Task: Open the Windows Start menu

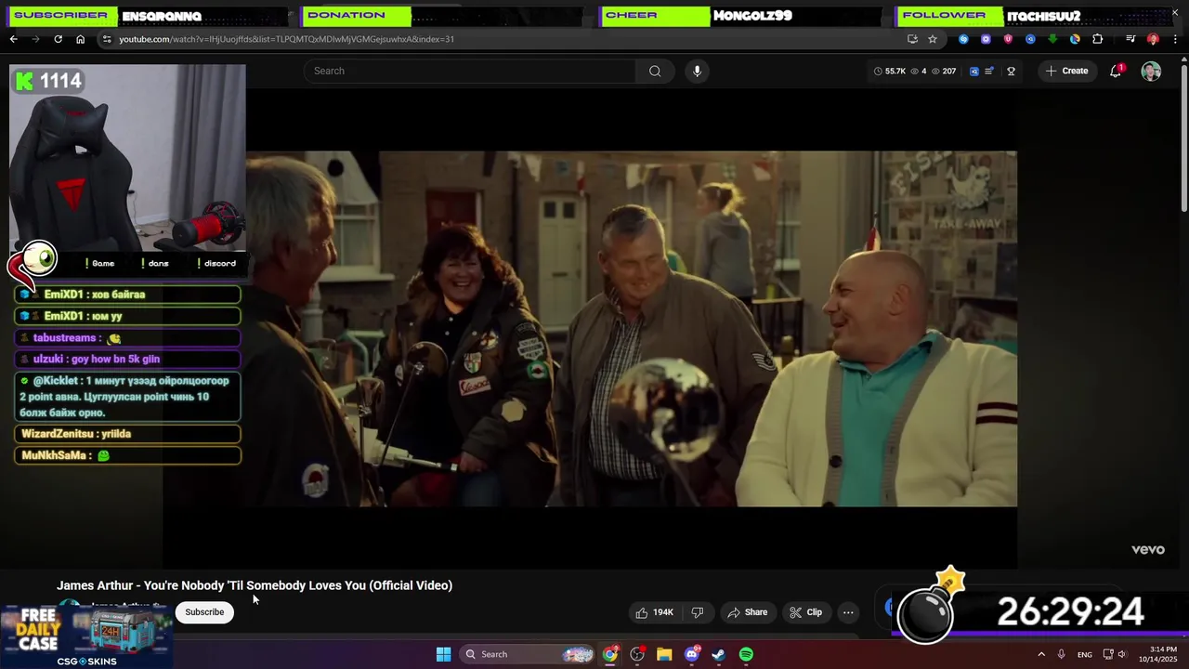Action: point(443,654)
